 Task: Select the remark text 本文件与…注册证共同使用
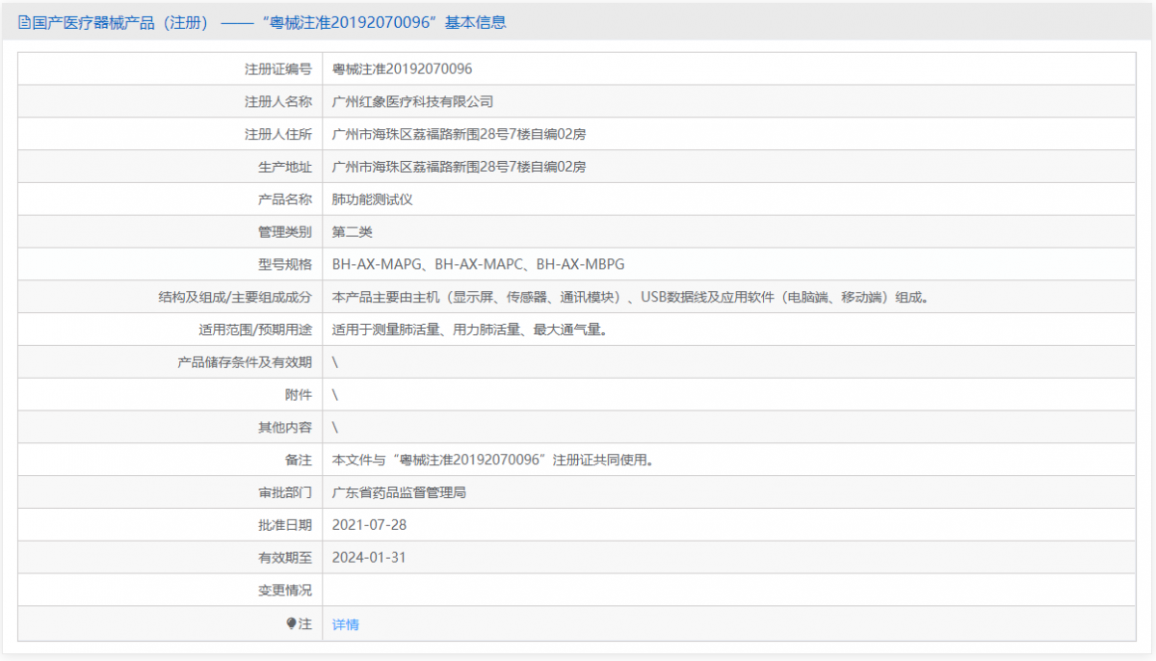coord(493,460)
